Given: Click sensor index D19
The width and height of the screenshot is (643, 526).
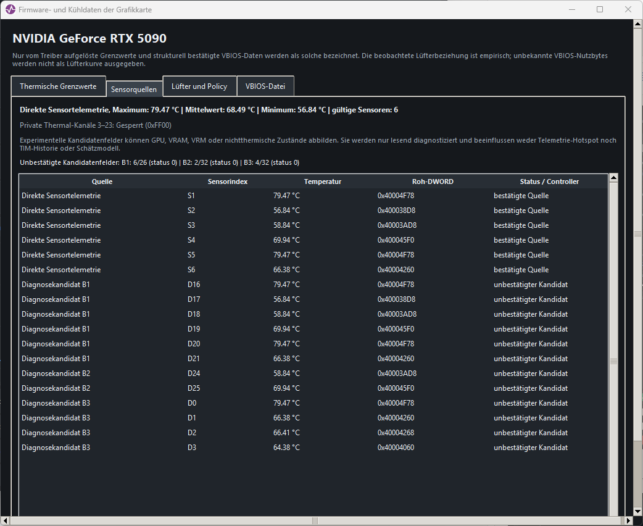Looking at the screenshot, I should (194, 328).
